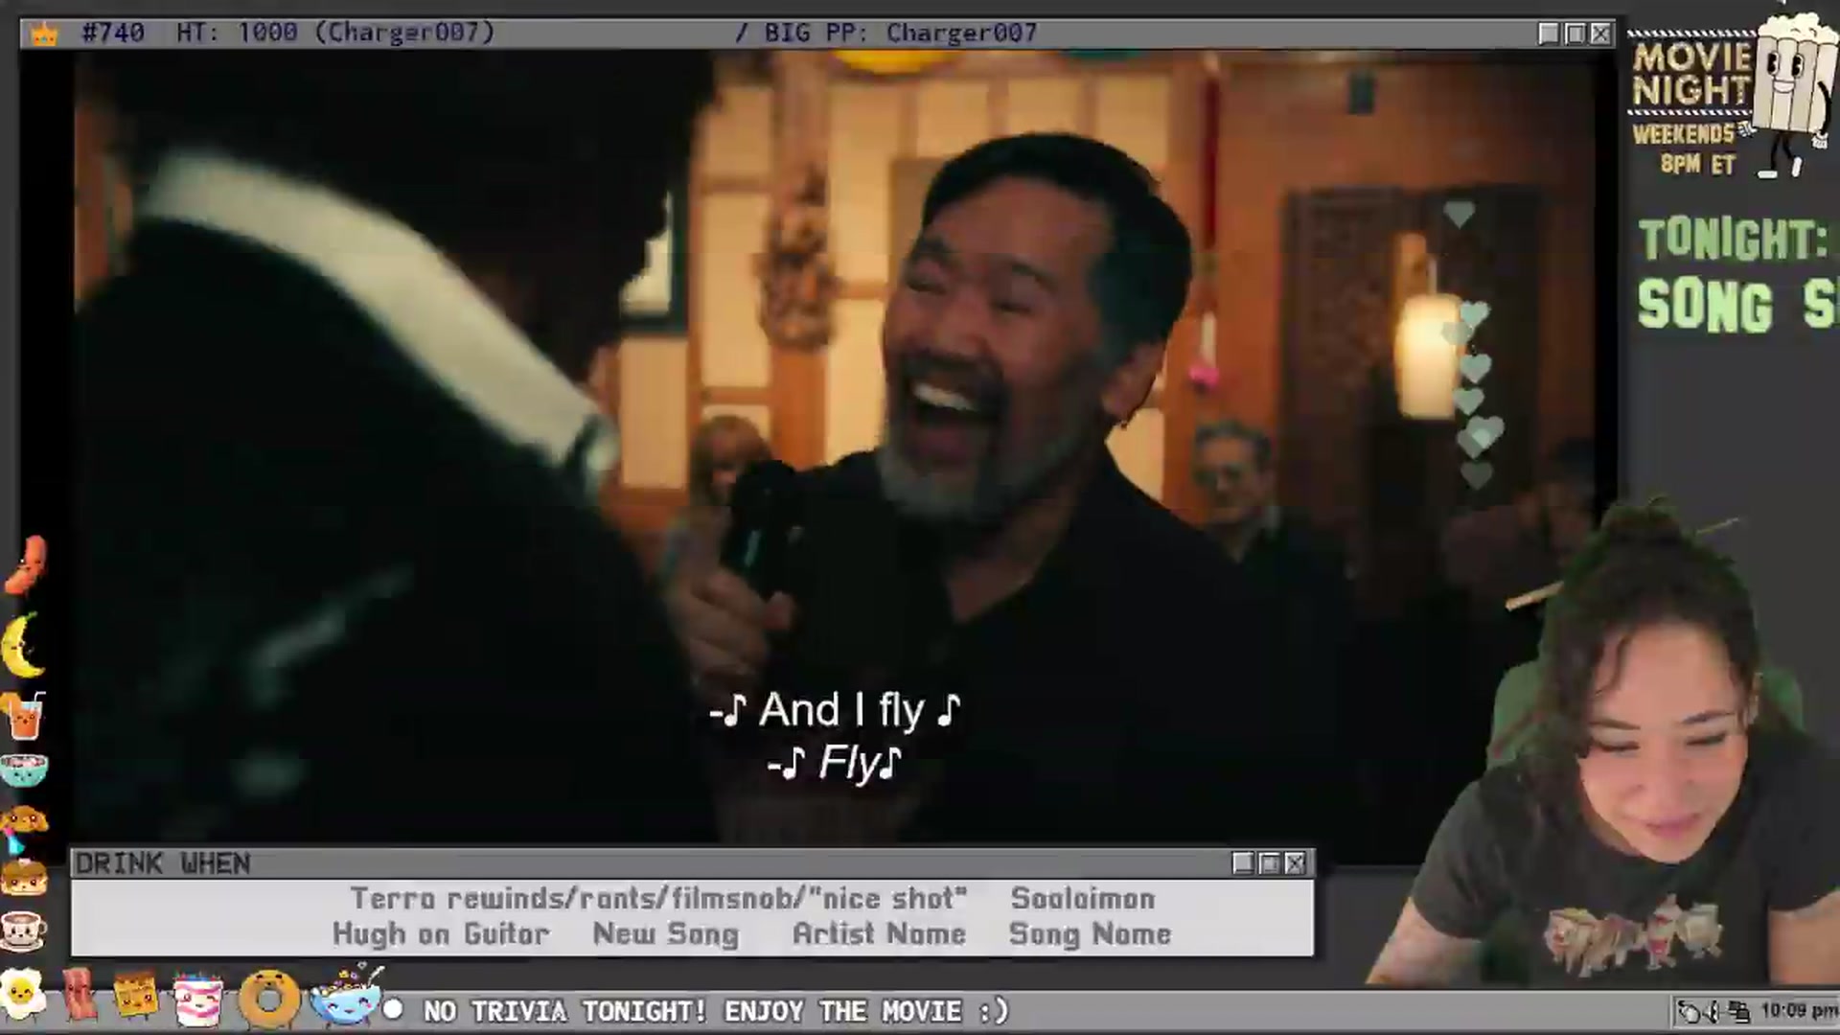Click the 'New Song' drink rule
The height and width of the screenshot is (1035, 1840).
click(666, 934)
